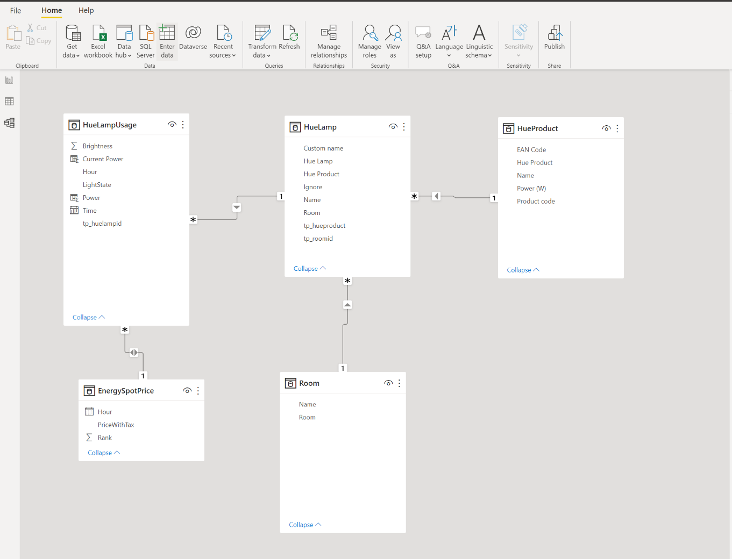Collapse the EnergySpotPrice table card
732x559 pixels.
(x=103, y=453)
